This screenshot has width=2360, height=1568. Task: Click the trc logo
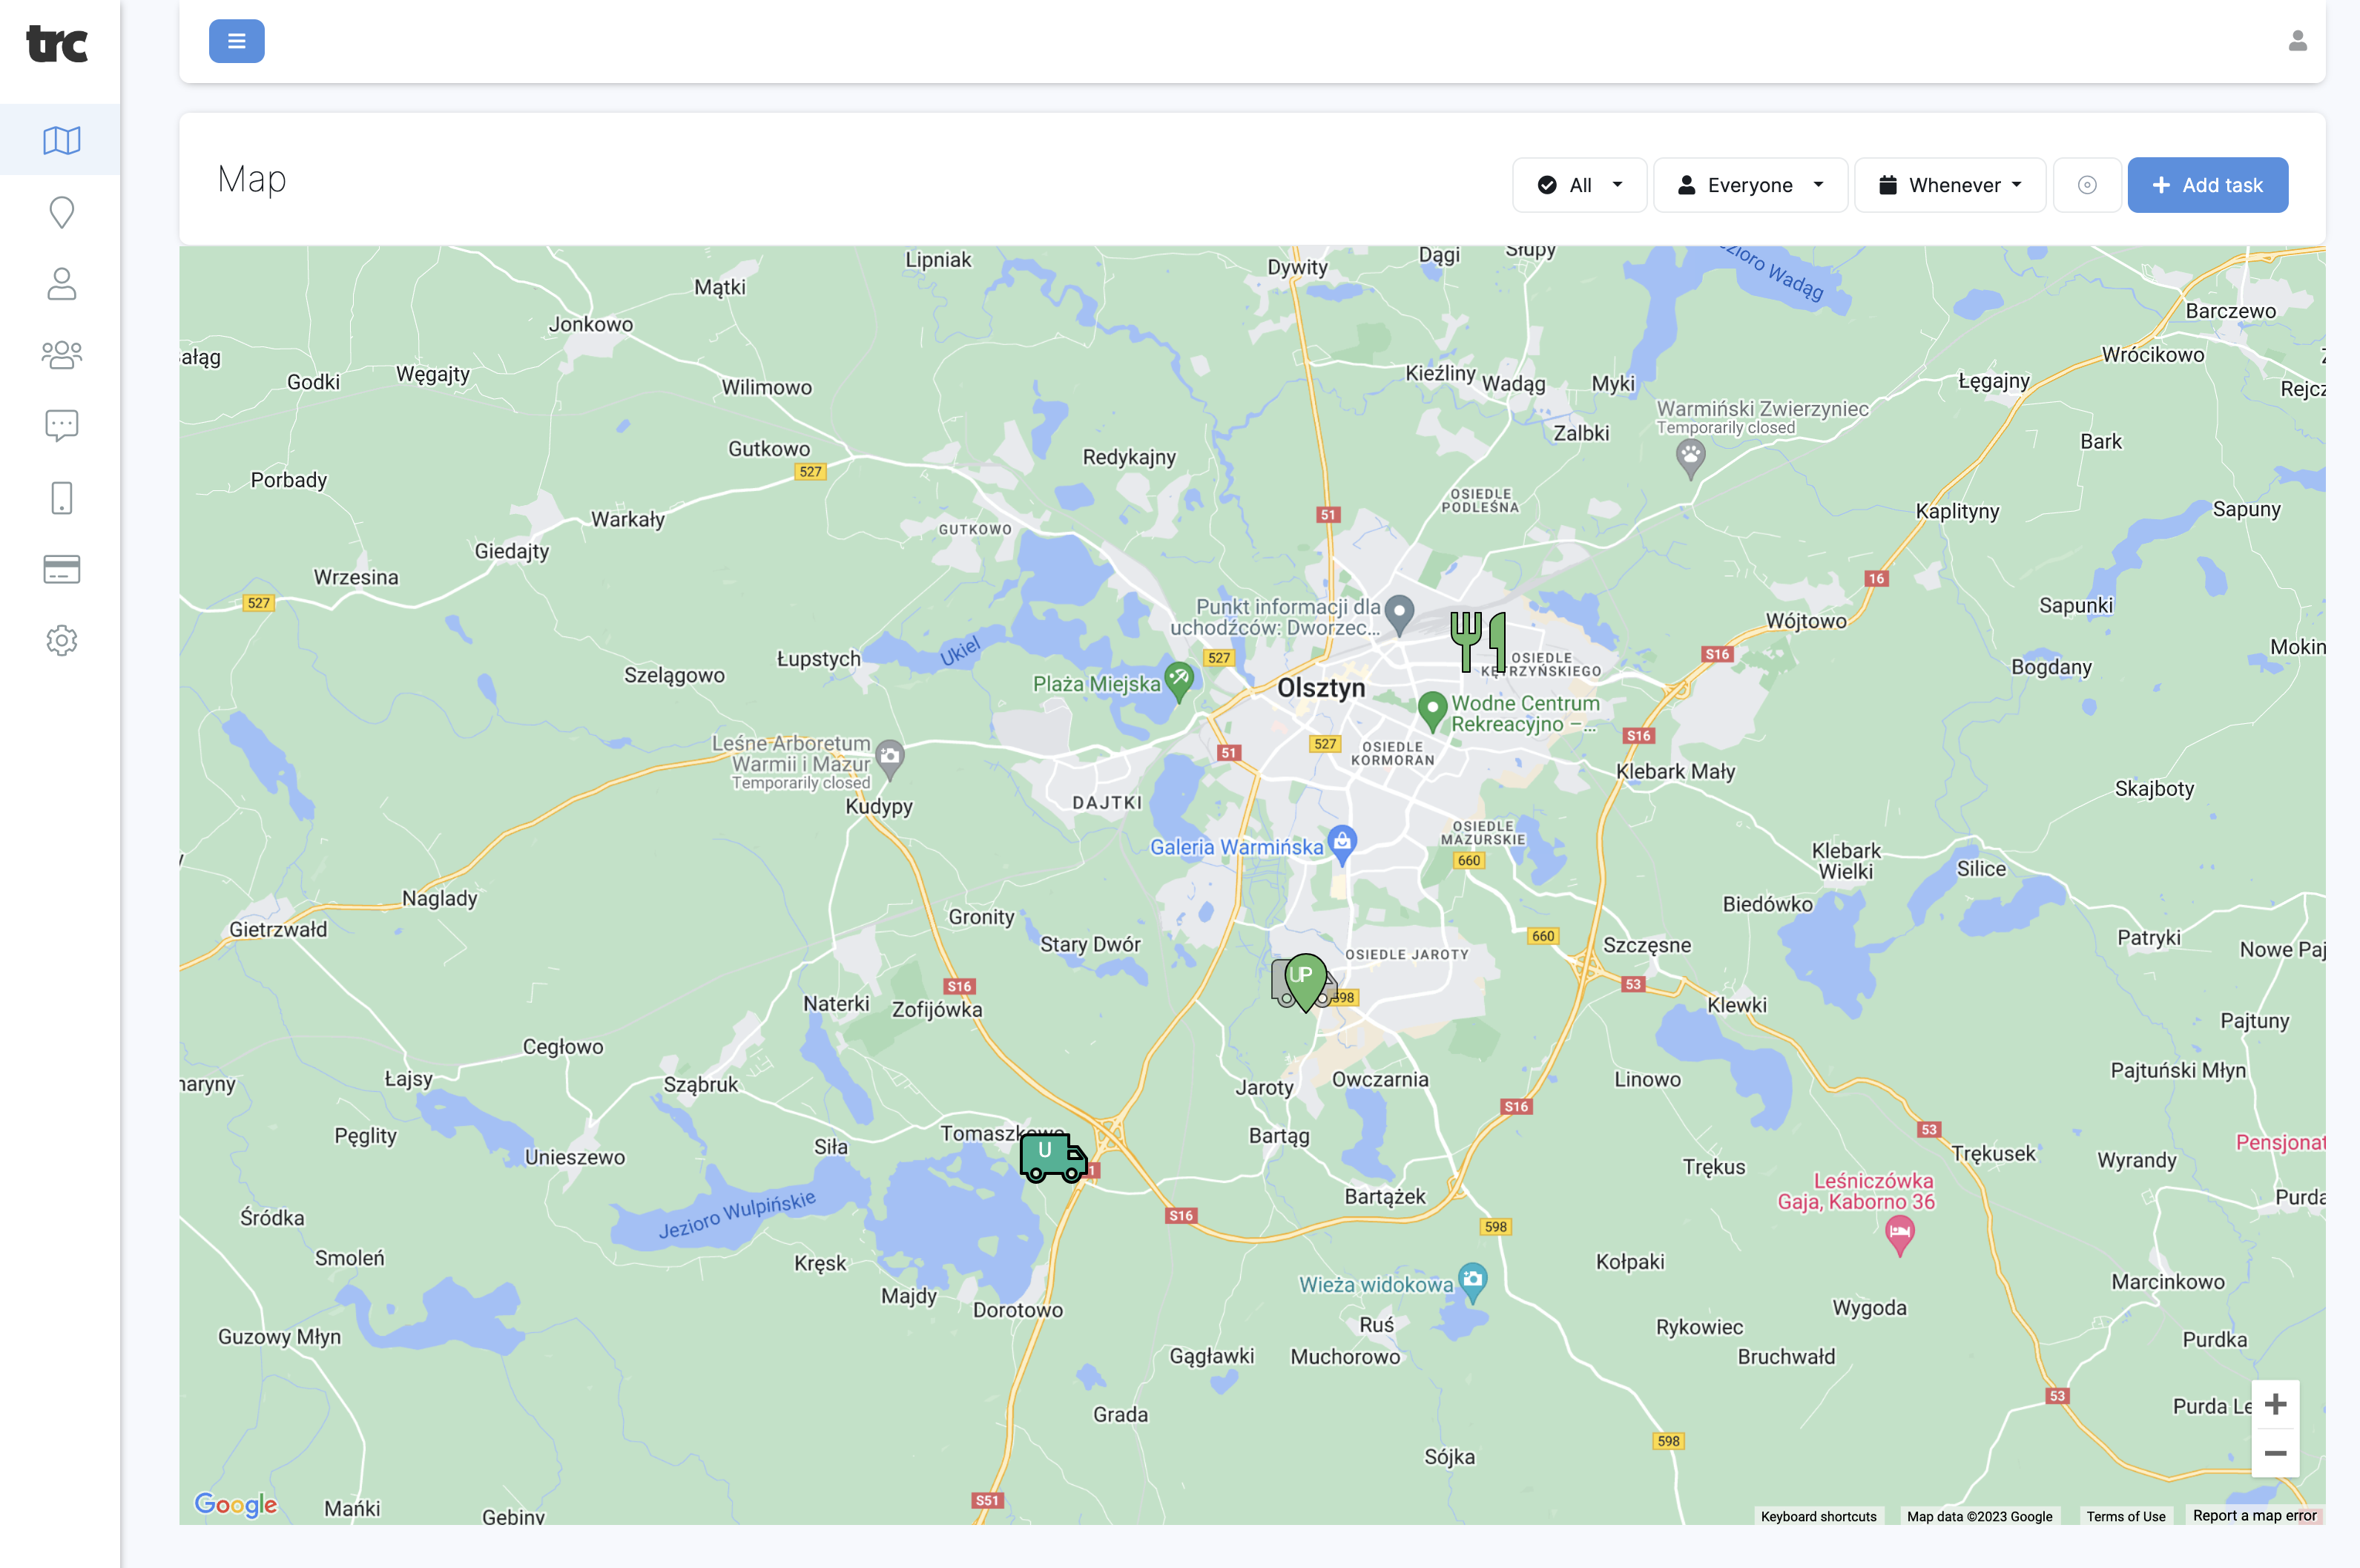(57, 44)
